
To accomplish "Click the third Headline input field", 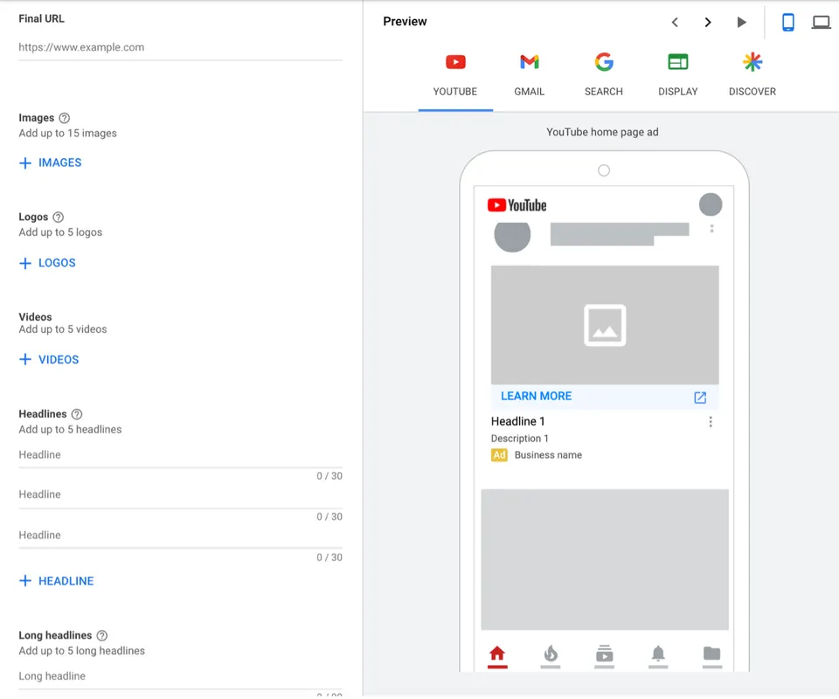I will 180,536.
